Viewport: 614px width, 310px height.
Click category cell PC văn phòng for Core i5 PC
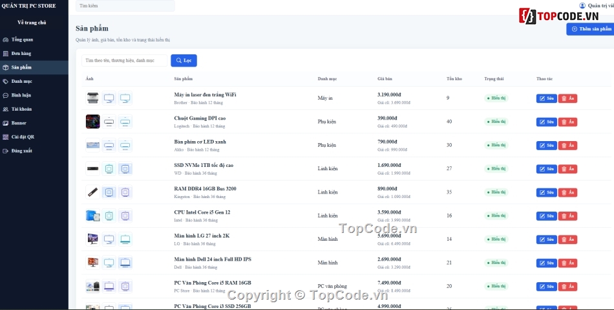332,286
